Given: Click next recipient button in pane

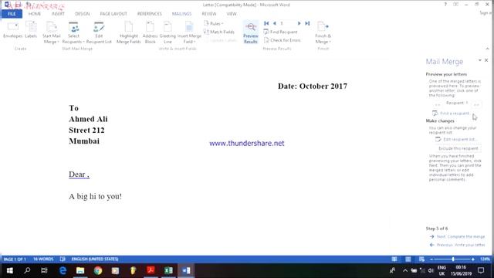Looking at the screenshot, I should (x=476, y=103).
